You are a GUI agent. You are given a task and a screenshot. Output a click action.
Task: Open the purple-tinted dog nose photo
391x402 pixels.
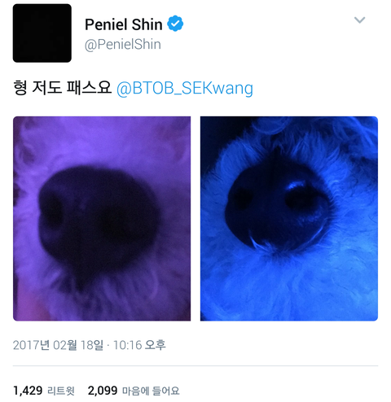pyautogui.click(x=102, y=219)
